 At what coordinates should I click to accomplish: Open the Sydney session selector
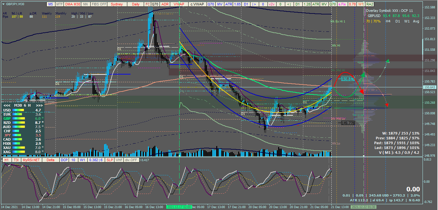[x=117, y=4]
